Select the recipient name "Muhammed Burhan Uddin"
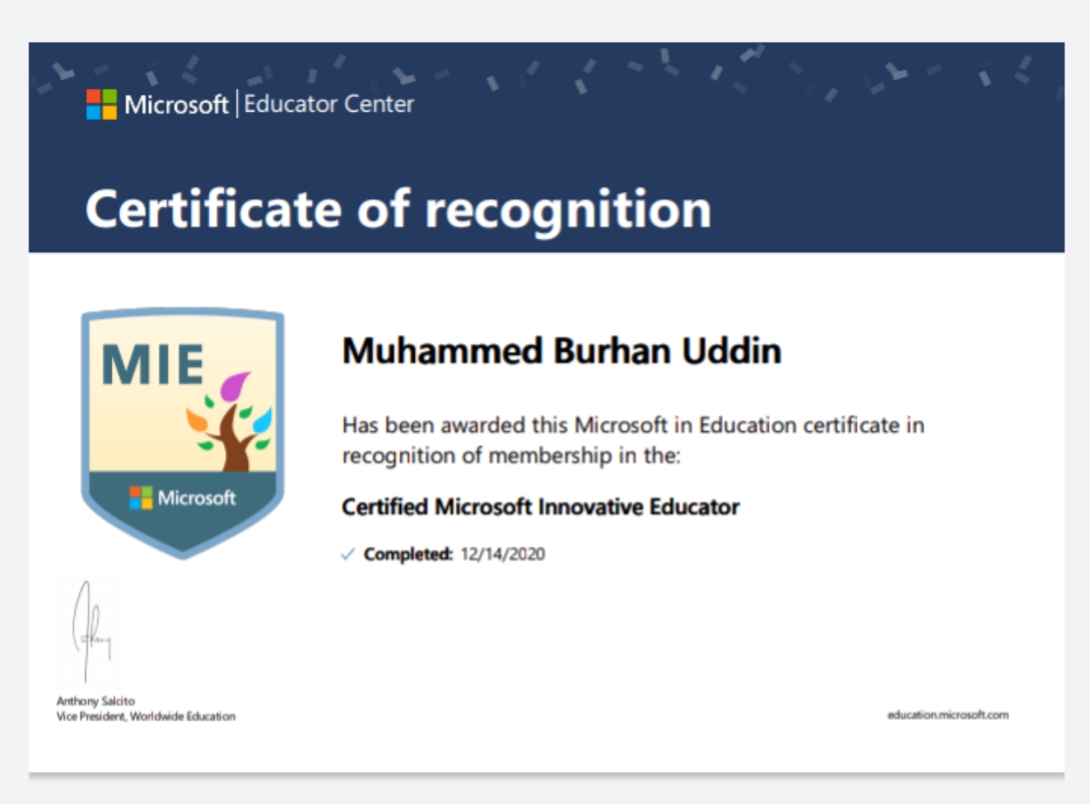This screenshot has height=804, width=1090. (x=562, y=350)
